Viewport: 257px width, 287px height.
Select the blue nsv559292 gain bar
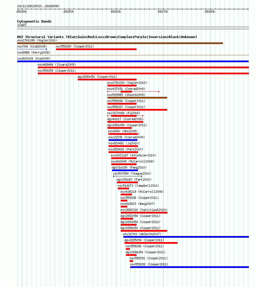(x=189, y=267)
